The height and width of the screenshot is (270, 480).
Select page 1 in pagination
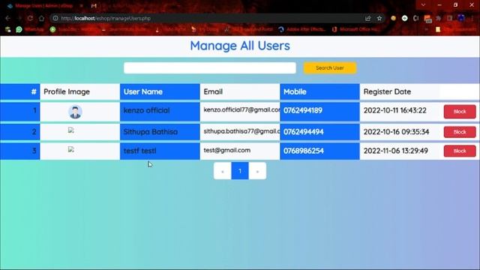[x=240, y=171]
